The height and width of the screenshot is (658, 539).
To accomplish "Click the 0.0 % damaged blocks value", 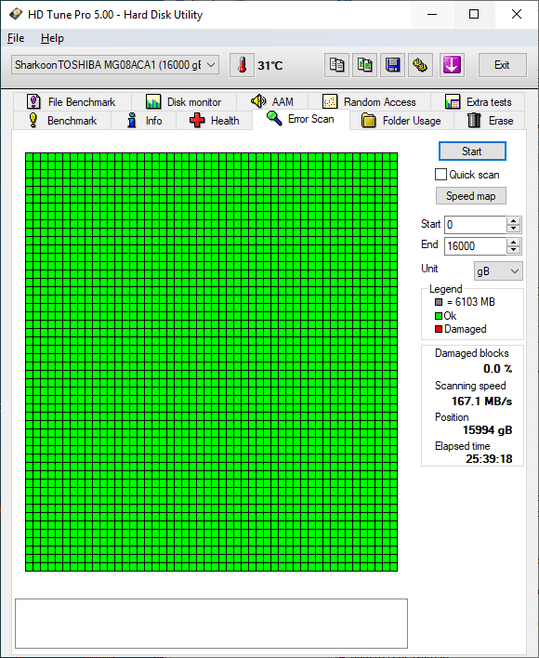I will (498, 369).
